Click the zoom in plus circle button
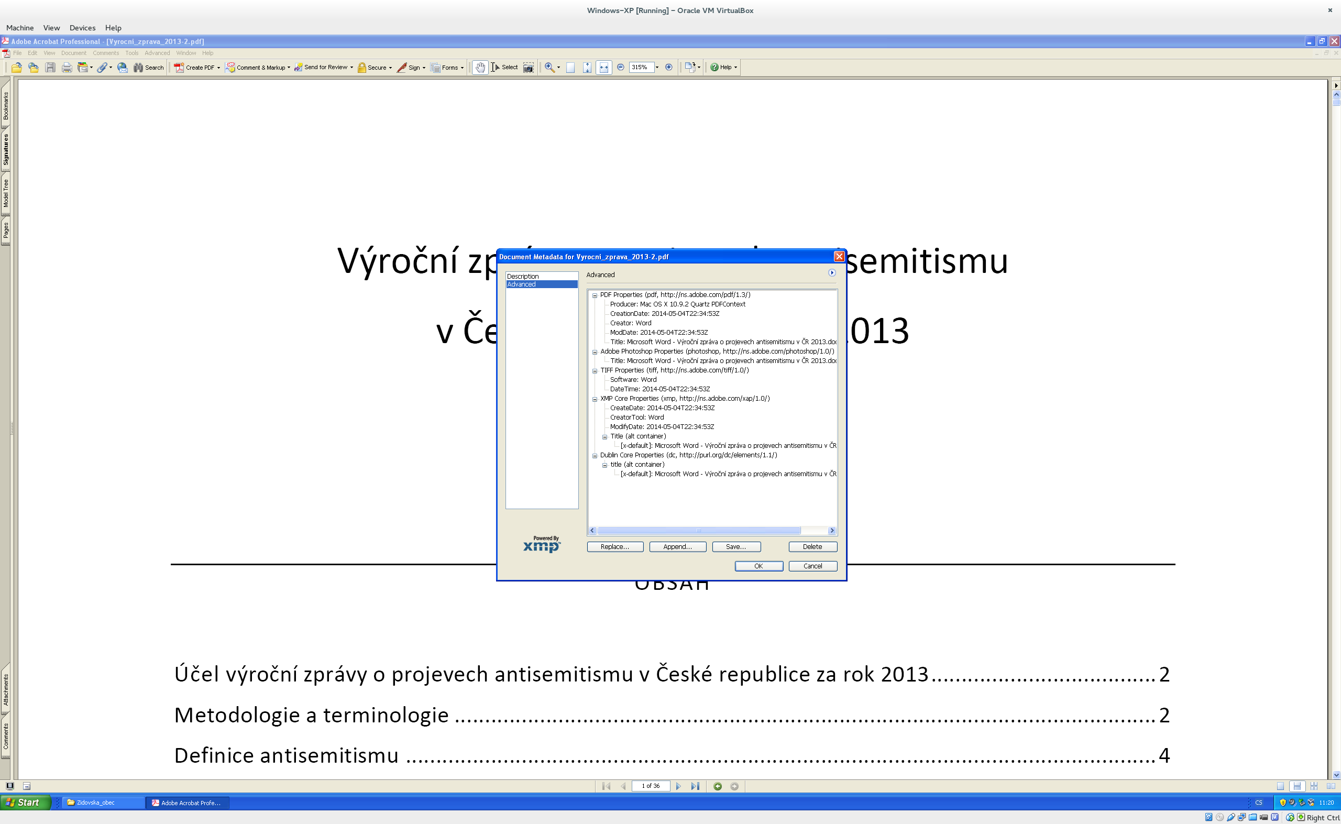Image resolution: width=1341 pixels, height=824 pixels. pyautogui.click(x=668, y=68)
